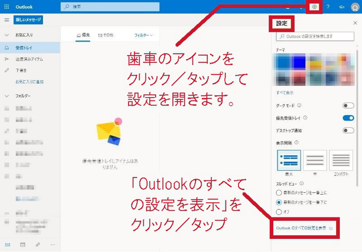Viewport: 362px width, 252px height.
Task: Open the app launcher grid icon
Action: (7, 7)
